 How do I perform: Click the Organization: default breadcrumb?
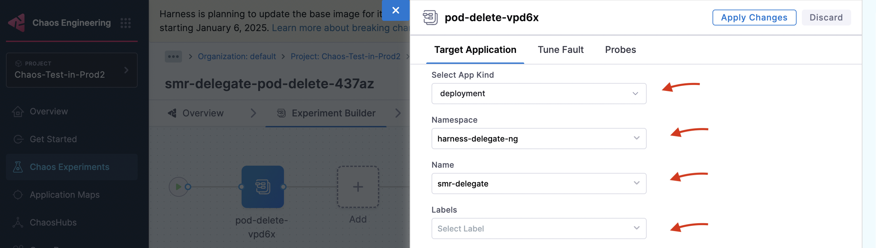[237, 57]
